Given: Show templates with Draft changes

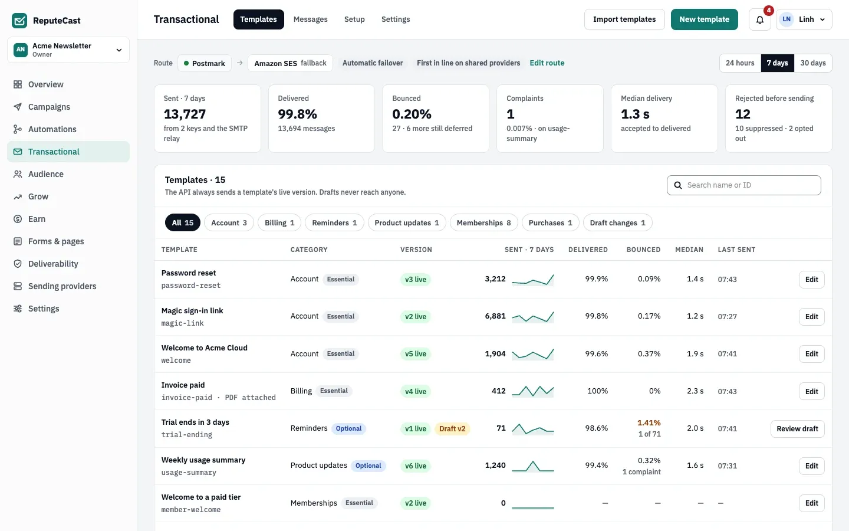Looking at the screenshot, I should pyautogui.click(x=618, y=222).
